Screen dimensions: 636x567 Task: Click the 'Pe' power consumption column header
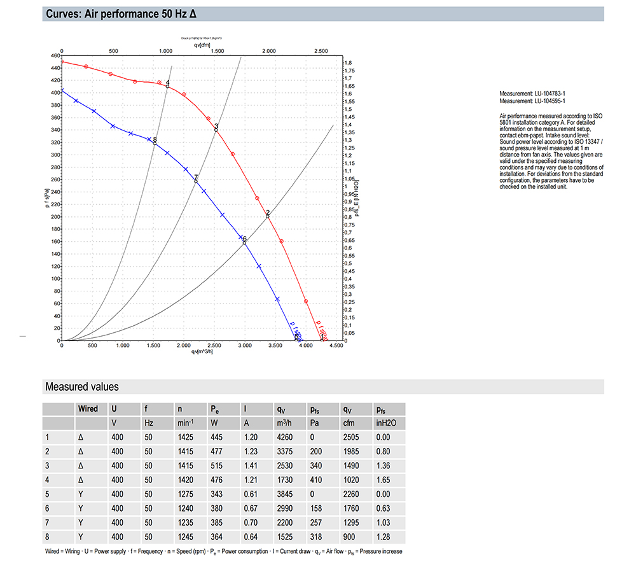pos(214,409)
